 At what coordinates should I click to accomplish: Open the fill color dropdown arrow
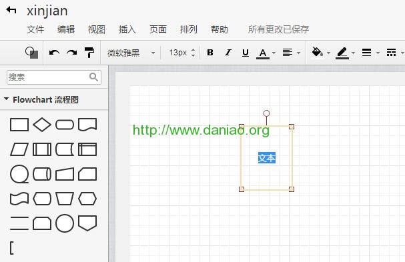click(x=328, y=53)
